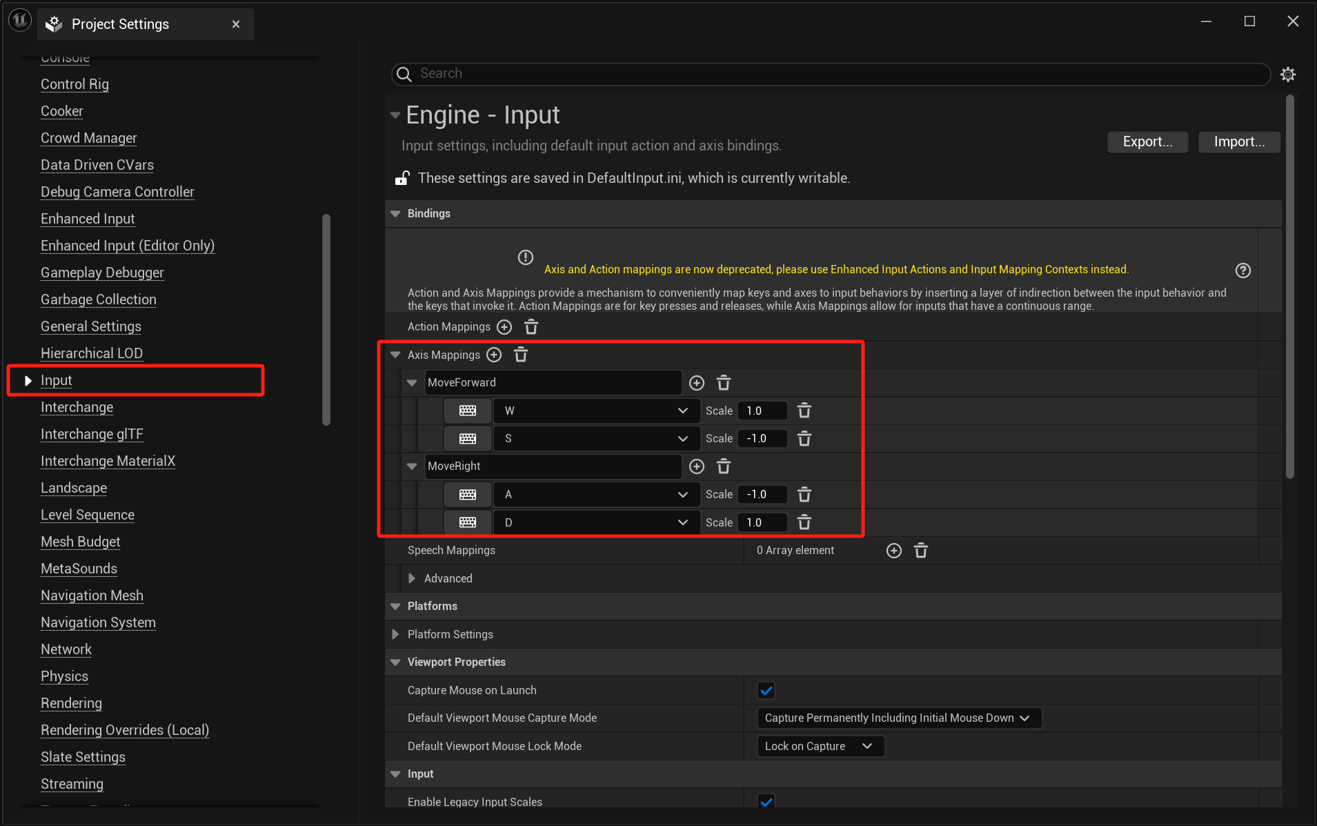Open the A key dropdown
The width and height of the screenshot is (1317, 826).
tap(597, 495)
